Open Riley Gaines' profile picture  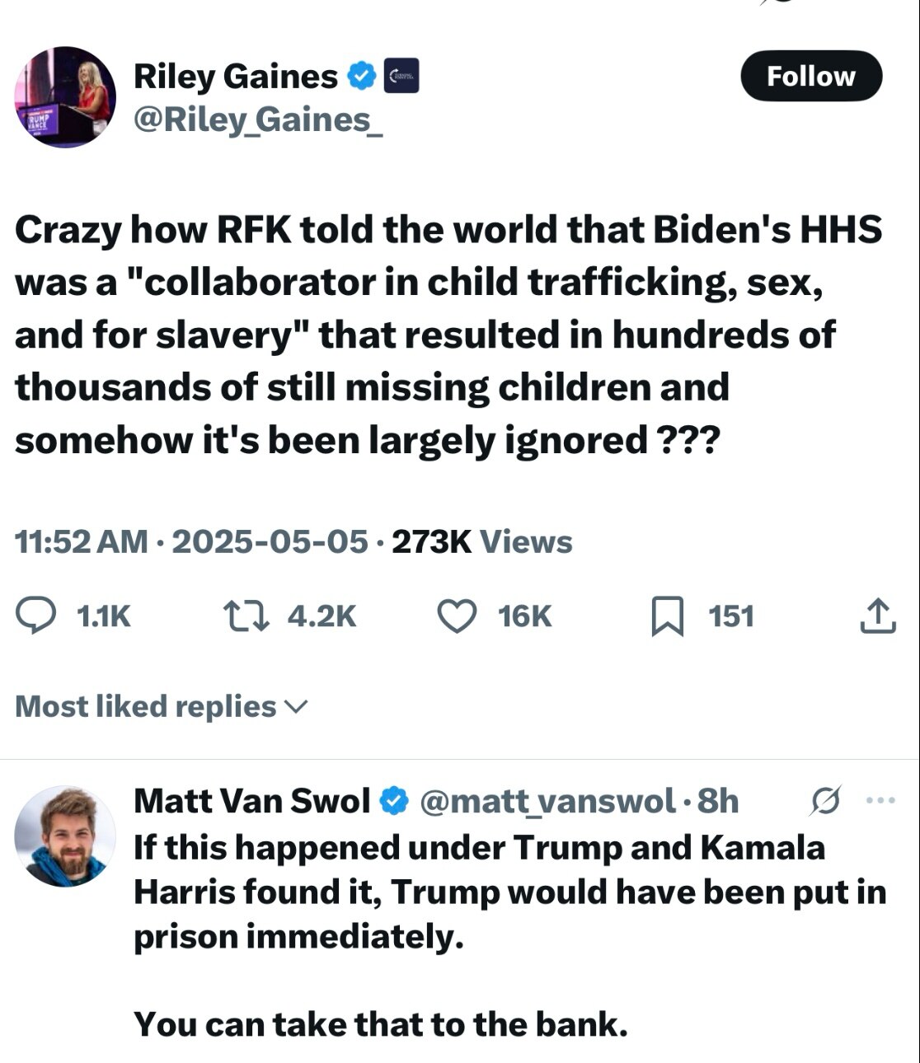point(65,97)
